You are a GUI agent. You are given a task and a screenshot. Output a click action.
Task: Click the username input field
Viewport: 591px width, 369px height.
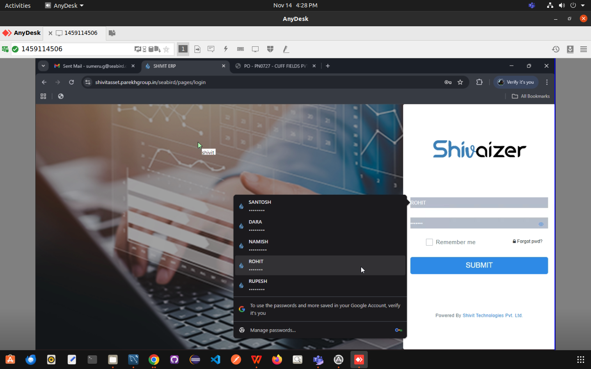click(479, 203)
